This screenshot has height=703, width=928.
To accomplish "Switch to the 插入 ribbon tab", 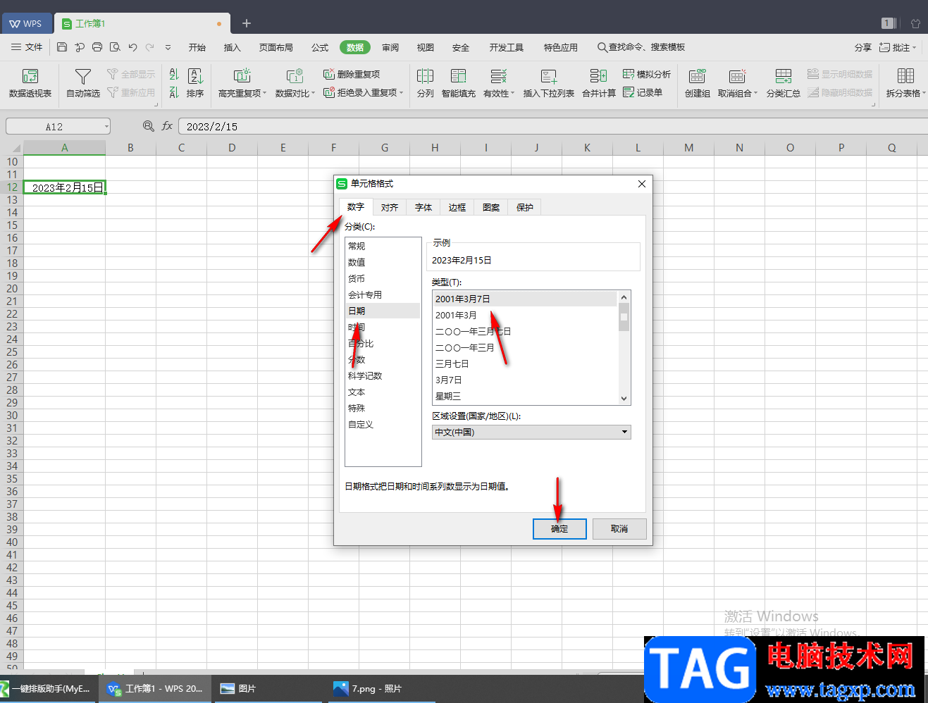I will point(233,47).
